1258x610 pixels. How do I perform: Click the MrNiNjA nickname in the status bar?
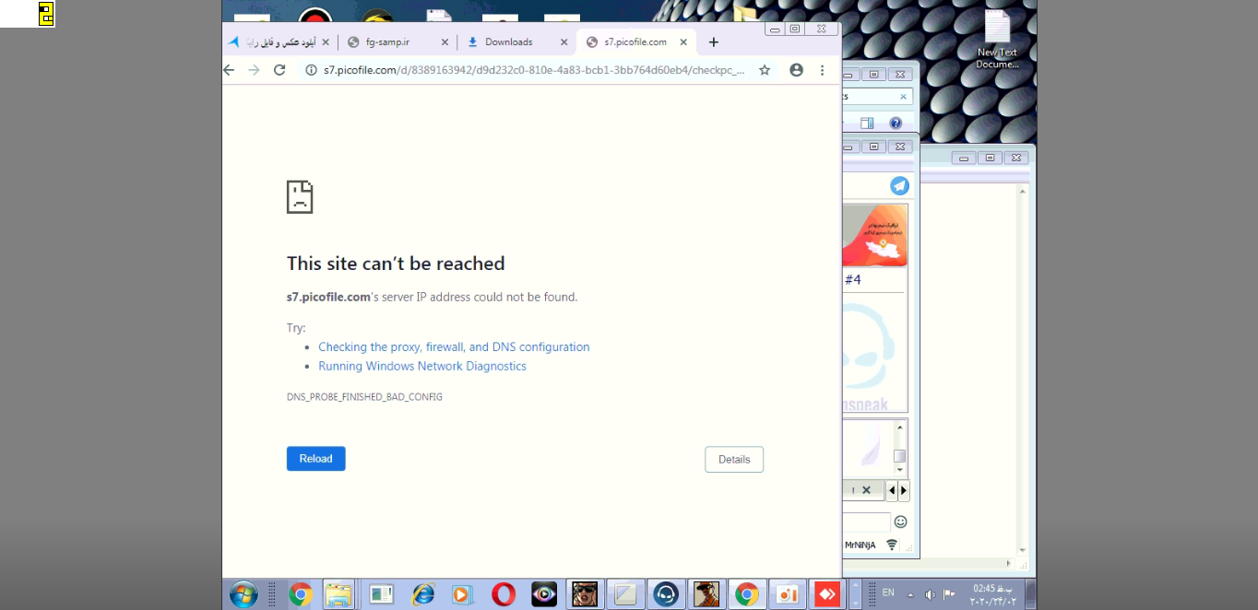tap(860, 545)
